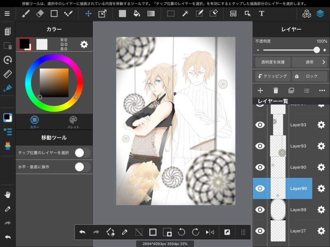
Task: Rotate canvas counterclockwise
Action: point(181,232)
